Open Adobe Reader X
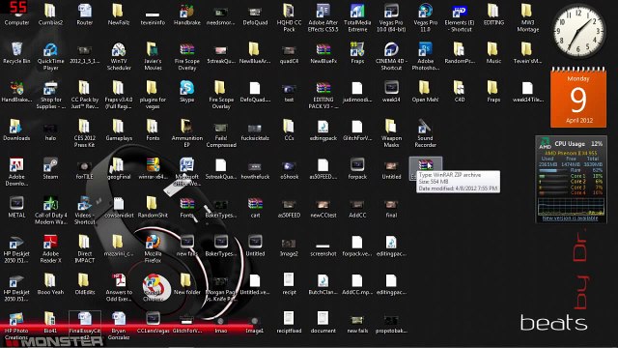This screenshot has height=348, width=618. [x=50, y=249]
